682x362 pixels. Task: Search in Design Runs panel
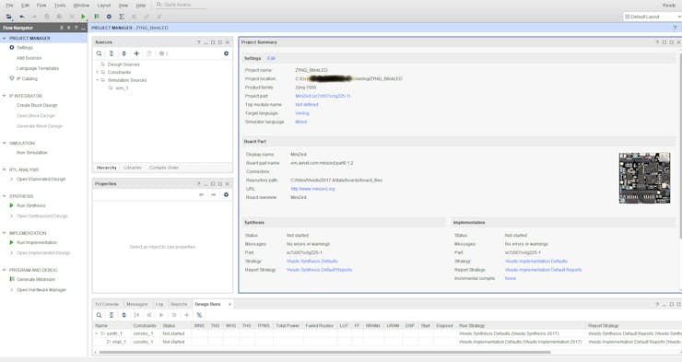tap(100, 315)
